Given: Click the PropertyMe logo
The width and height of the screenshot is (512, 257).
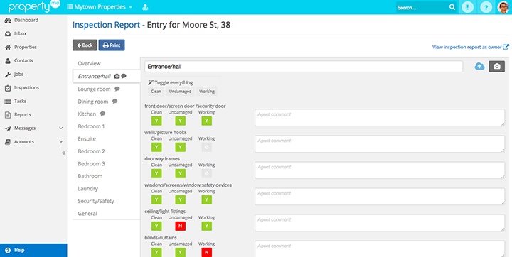Looking at the screenshot, I should pyautogui.click(x=34, y=6).
